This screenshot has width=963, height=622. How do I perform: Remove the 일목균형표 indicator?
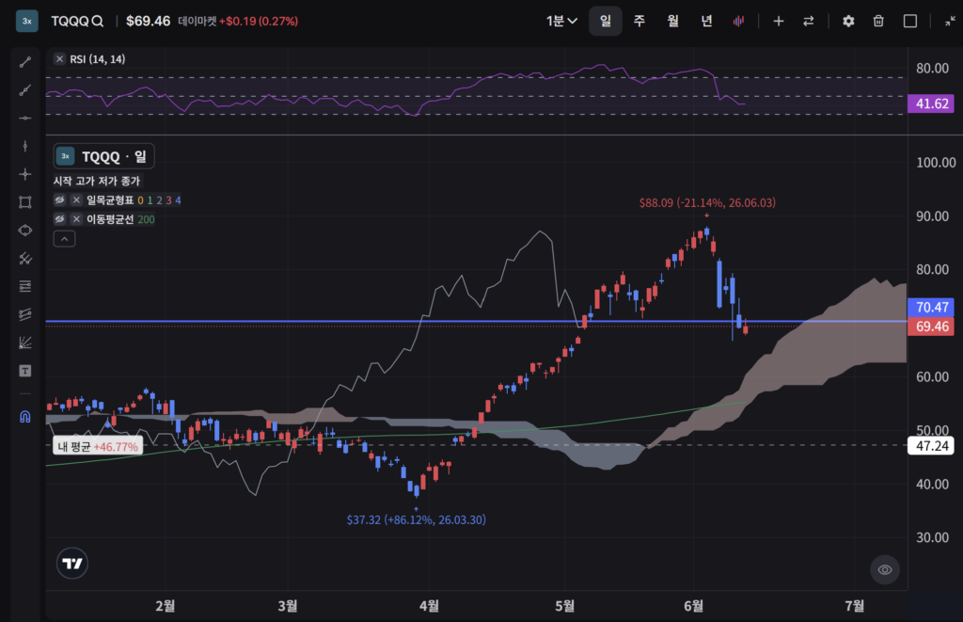pyautogui.click(x=76, y=199)
